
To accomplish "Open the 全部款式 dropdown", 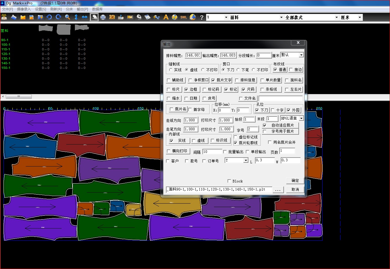I will [337, 17].
